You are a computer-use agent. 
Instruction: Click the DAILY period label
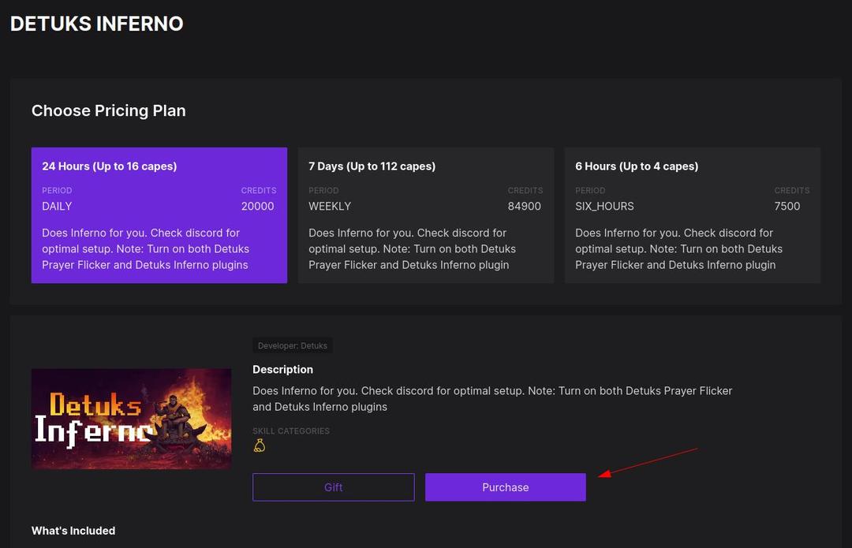point(57,206)
